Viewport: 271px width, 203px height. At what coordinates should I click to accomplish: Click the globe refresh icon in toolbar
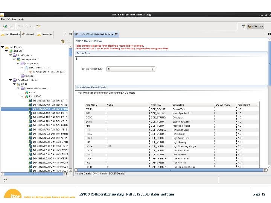pyautogui.click(x=5, y=26)
